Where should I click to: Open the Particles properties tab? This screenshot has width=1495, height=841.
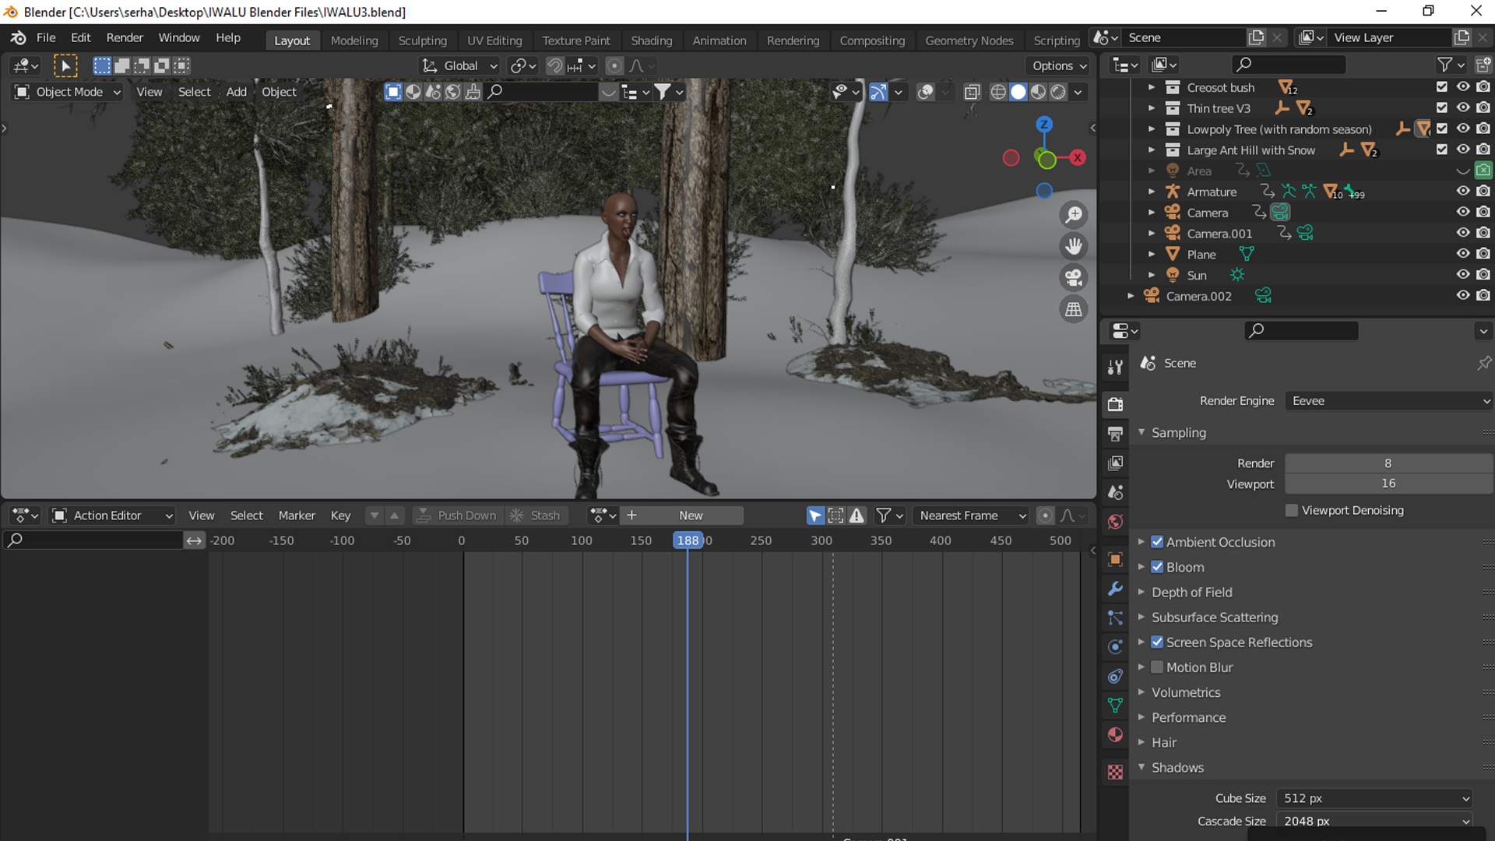point(1115,618)
